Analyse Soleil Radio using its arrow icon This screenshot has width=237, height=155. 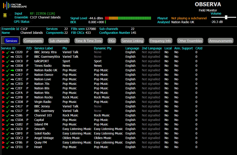coord(12,134)
